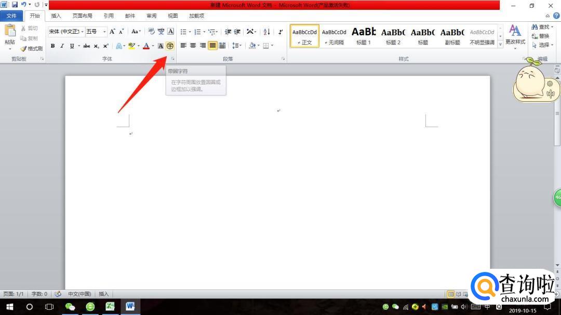Screen dimensions: 561x315
Task: Click the Help question mark icon
Action: [556, 16]
